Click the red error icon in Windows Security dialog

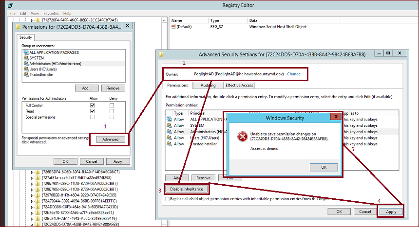point(242,137)
